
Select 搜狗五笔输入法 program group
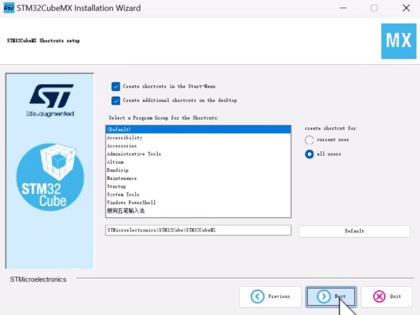click(198, 211)
